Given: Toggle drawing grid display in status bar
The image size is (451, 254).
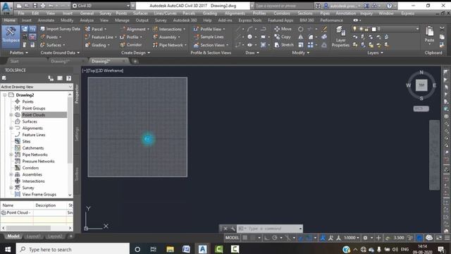Looking at the screenshot, I should [x=245, y=238].
